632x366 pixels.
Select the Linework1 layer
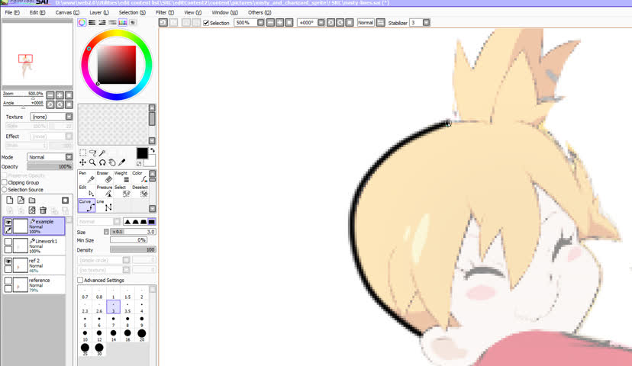46,245
